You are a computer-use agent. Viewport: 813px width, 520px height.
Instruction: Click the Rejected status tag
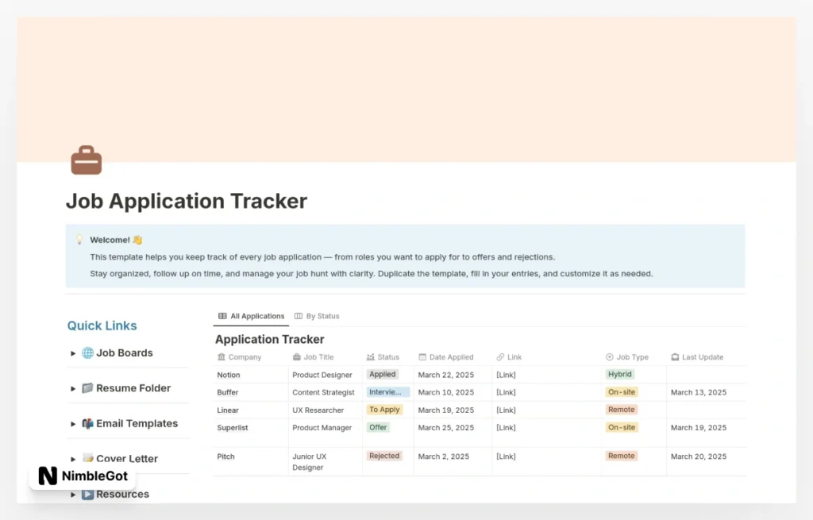point(384,456)
